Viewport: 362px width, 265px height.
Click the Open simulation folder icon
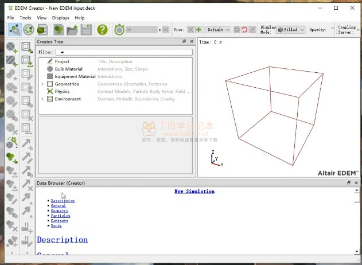click(72, 29)
